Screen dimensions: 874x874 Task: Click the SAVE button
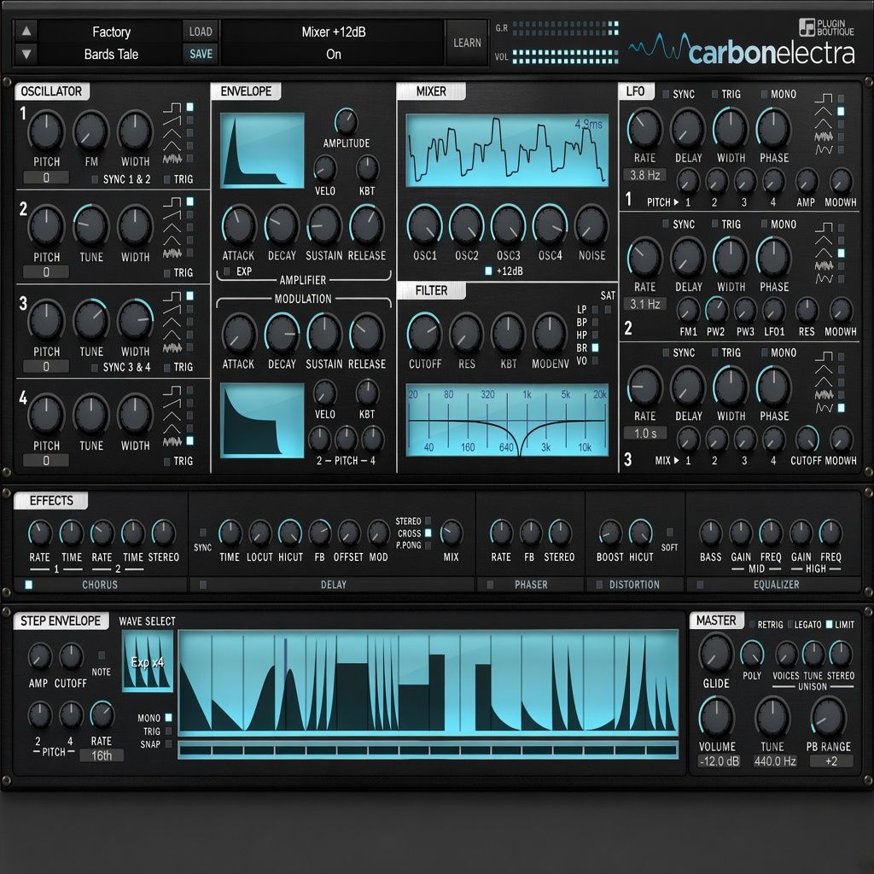(x=201, y=54)
